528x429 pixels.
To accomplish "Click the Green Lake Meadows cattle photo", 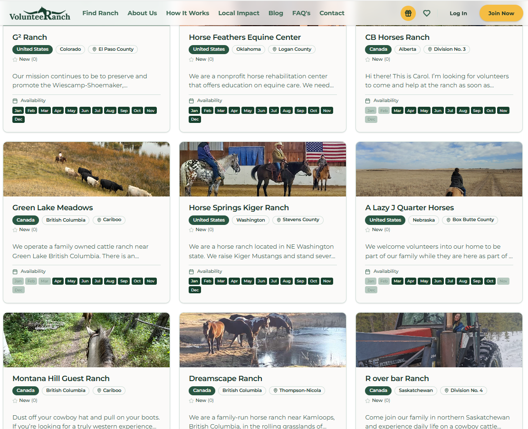I will pyautogui.click(x=86, y=169).
